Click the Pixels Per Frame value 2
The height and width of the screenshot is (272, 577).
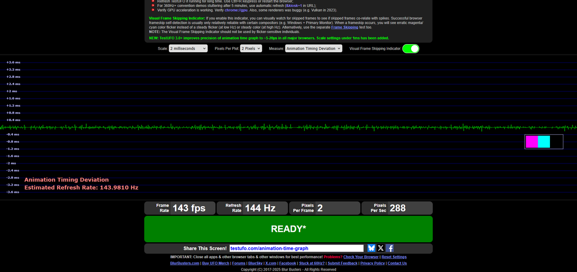(x=320, y=208)
